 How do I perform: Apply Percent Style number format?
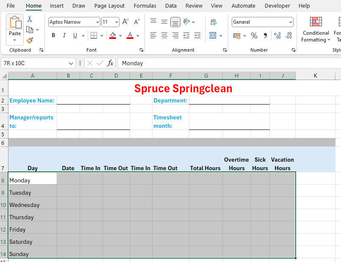pyautogui.click(x=254, y=36)
